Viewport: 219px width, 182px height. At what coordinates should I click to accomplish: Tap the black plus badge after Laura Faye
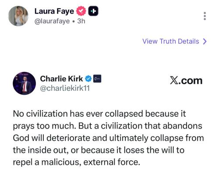[93, 11]
